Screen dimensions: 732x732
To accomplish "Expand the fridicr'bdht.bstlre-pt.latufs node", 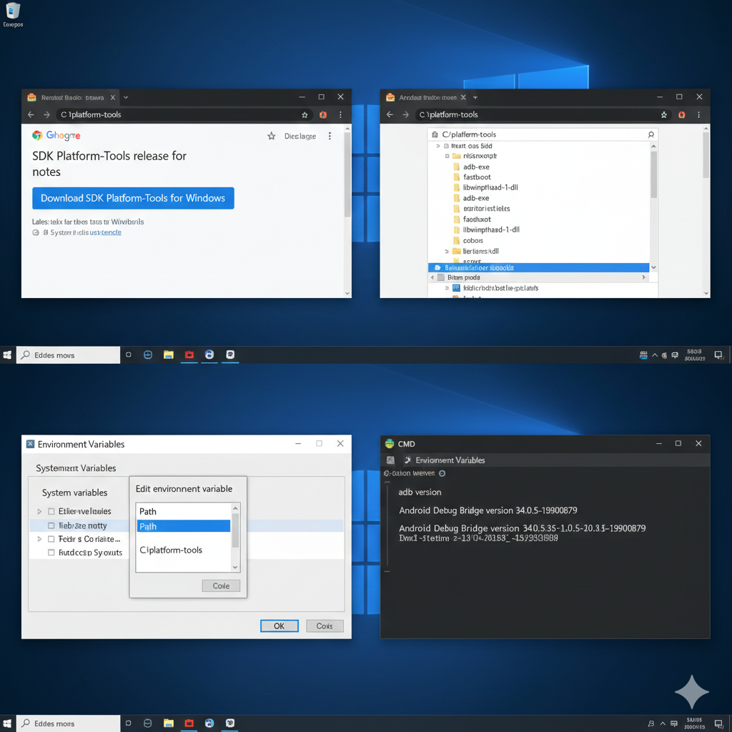I will pyautogui.click(x=447, y=288).
